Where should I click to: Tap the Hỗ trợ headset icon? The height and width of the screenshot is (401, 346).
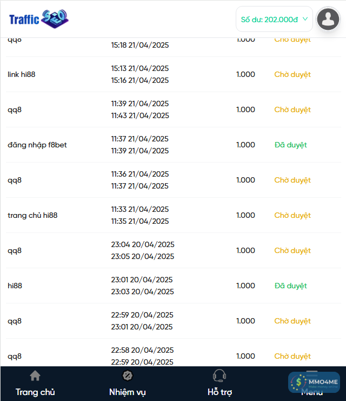click(x=219, y=376)
